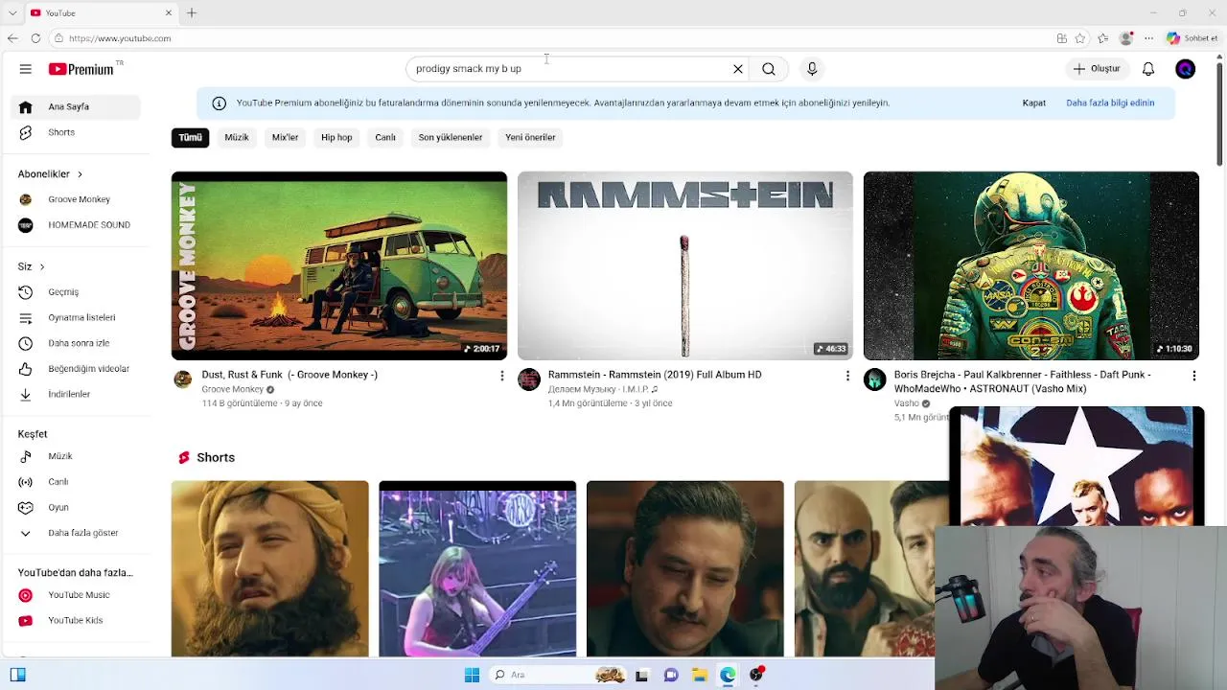Open the account avatar menu
Image resolution: width=1227 pixels, height=690 pixels.
click(x=1186, y=69)
